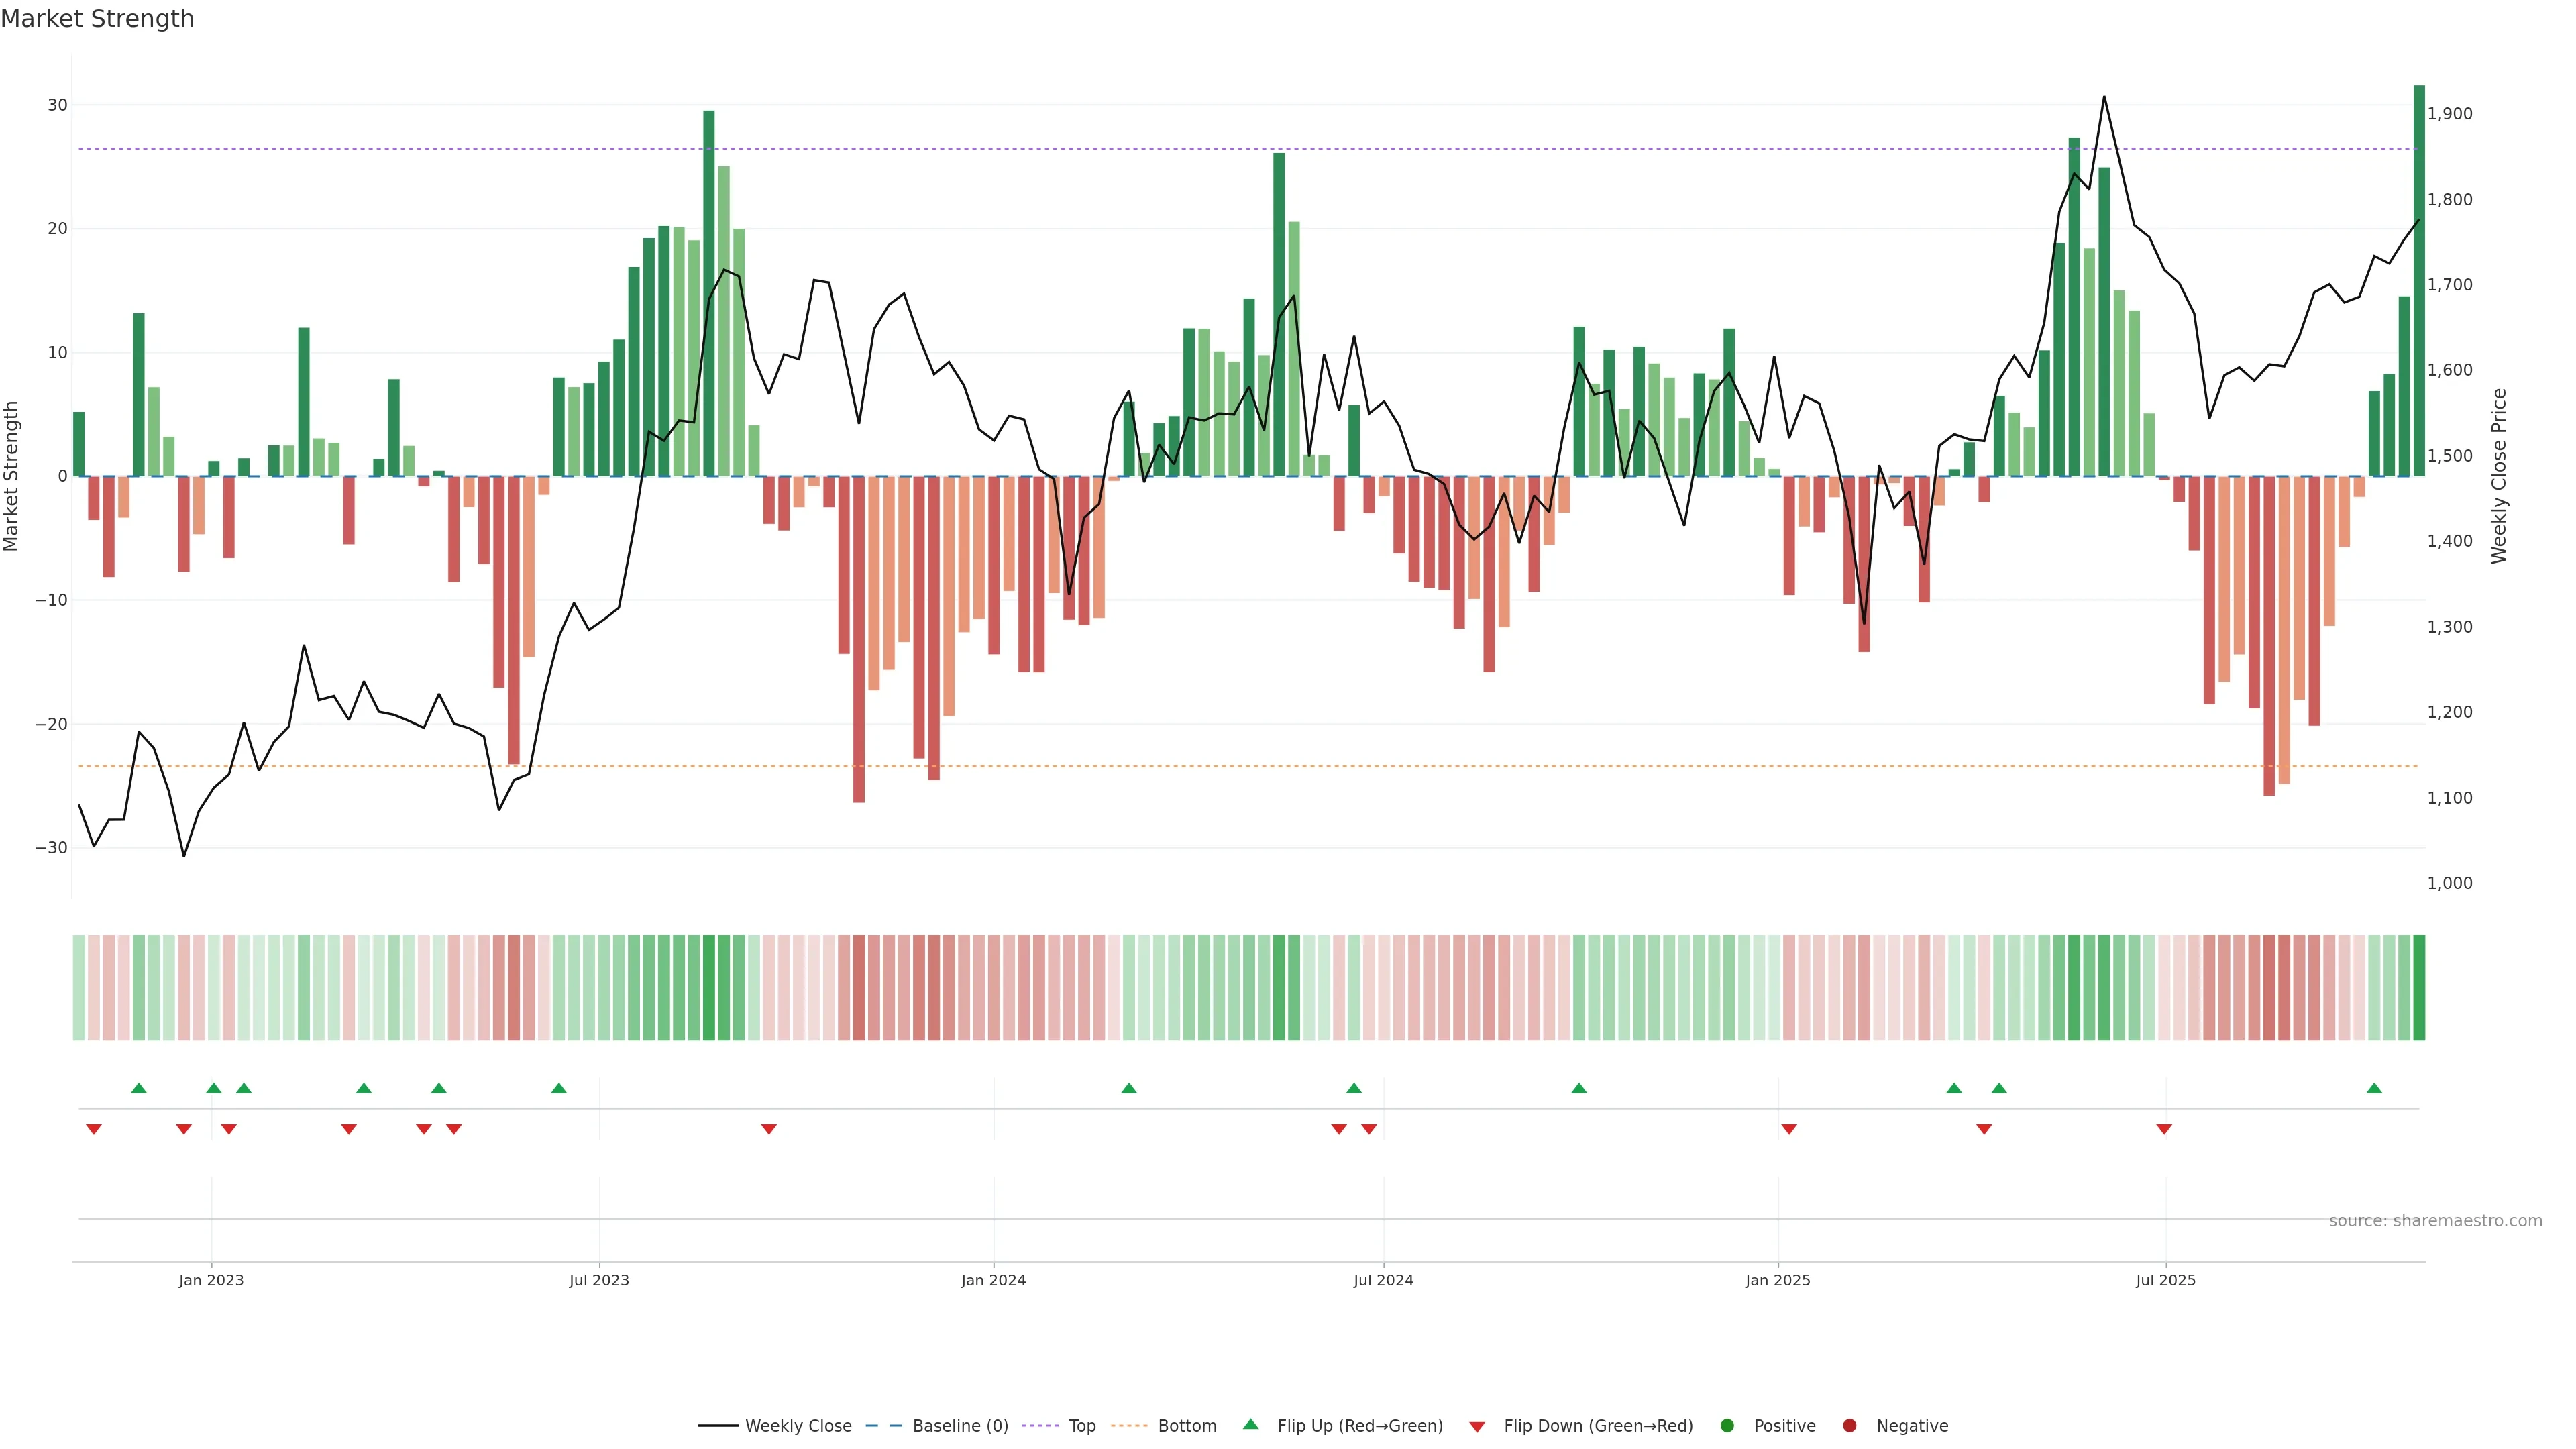Click the source: sharemaestro.com text
Viewport: 2576px width, 1449px height.
coord(2435,1221)
